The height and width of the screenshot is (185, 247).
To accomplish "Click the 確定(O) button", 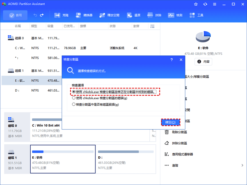I will point(170,122).
